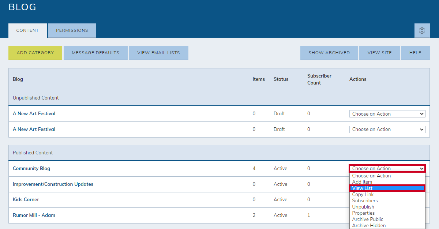This screenshot has width=439, height=229.
Task: Open the Help button
Action: coord(415,53)
